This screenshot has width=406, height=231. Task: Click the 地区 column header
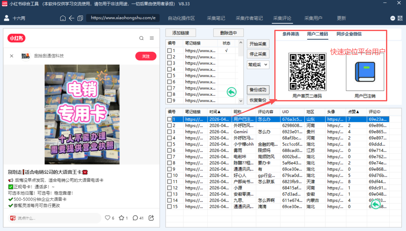pos(315,112)
